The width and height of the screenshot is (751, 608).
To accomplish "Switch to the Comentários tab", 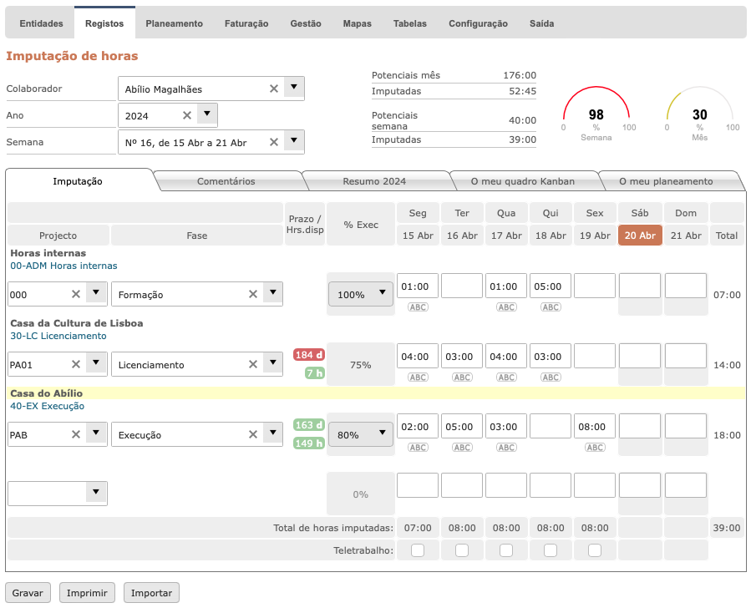I will point(226,181).
